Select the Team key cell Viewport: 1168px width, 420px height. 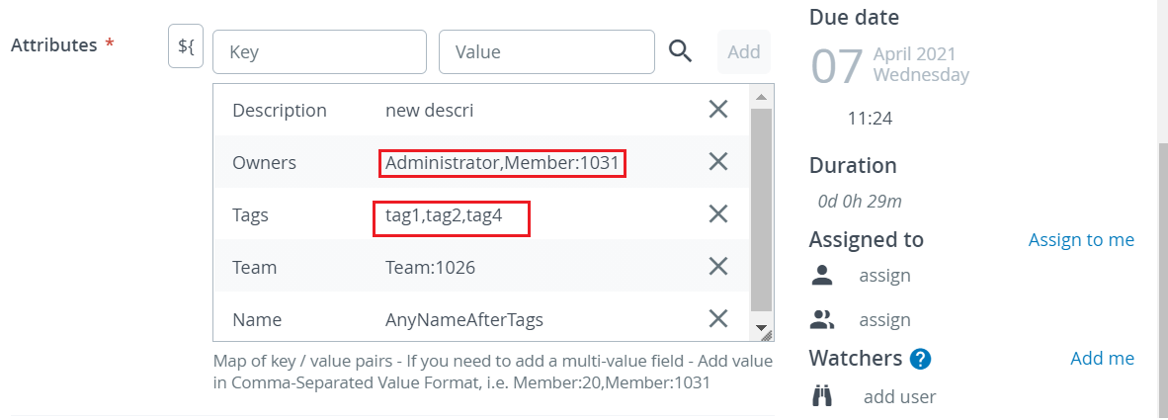tap(254, 268)
